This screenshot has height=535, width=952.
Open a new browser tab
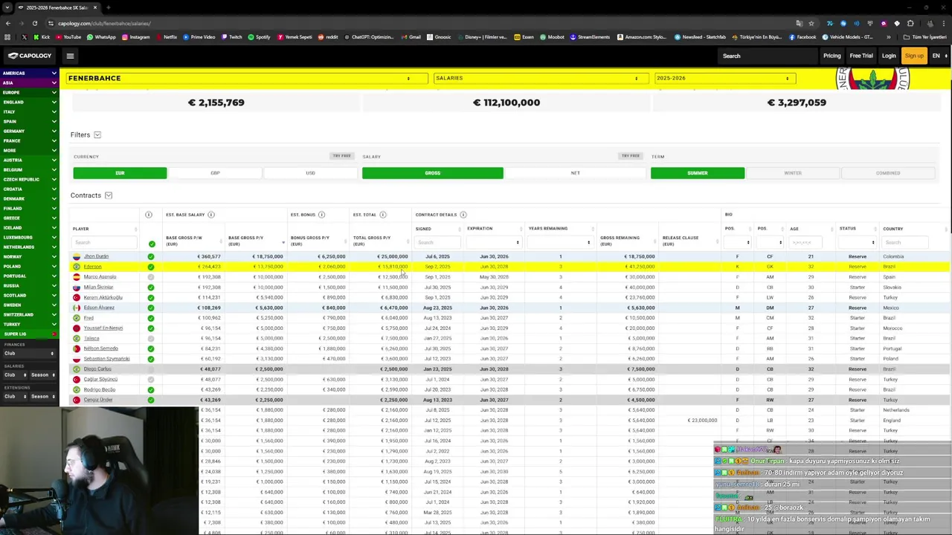(108, 7)
